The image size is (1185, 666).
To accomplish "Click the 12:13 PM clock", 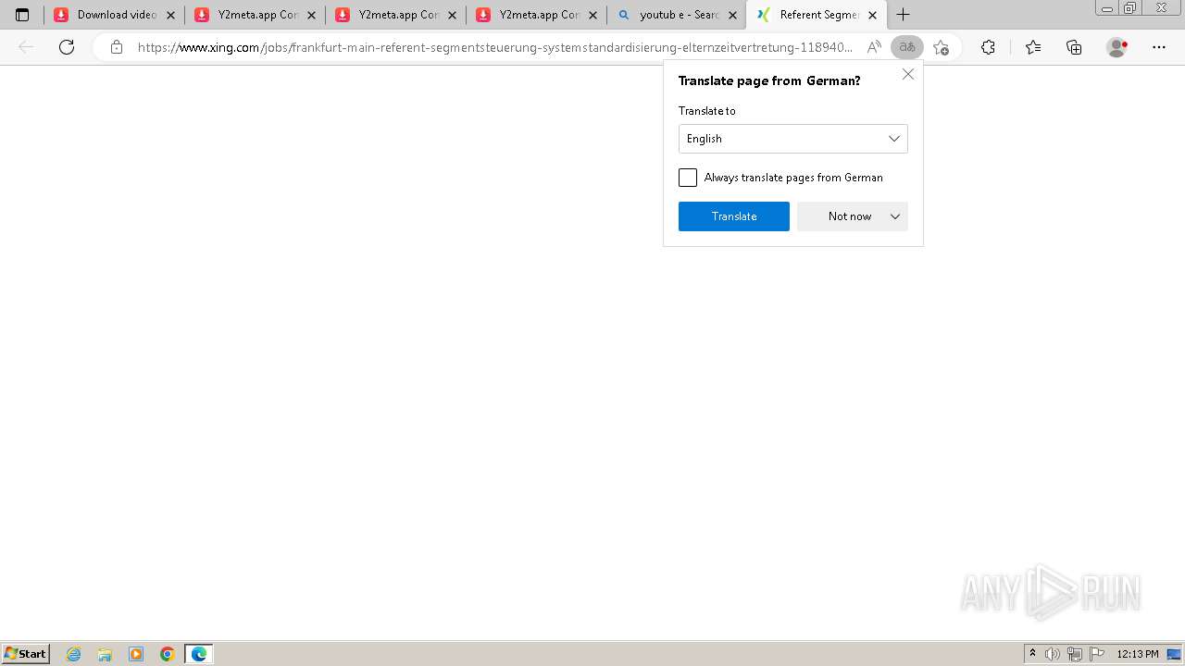I will pos(1138,654).
